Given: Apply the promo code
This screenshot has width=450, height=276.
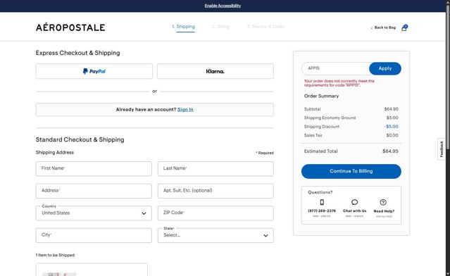Looking at the screenshot, I should pyautogui.click(x=385, y=68).
